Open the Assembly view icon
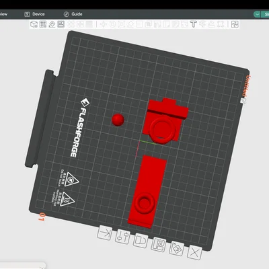 235,24
